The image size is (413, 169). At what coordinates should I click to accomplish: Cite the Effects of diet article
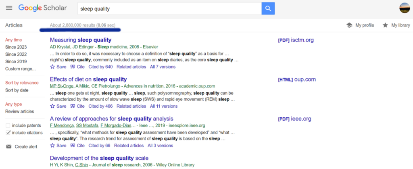click(77, 106)
